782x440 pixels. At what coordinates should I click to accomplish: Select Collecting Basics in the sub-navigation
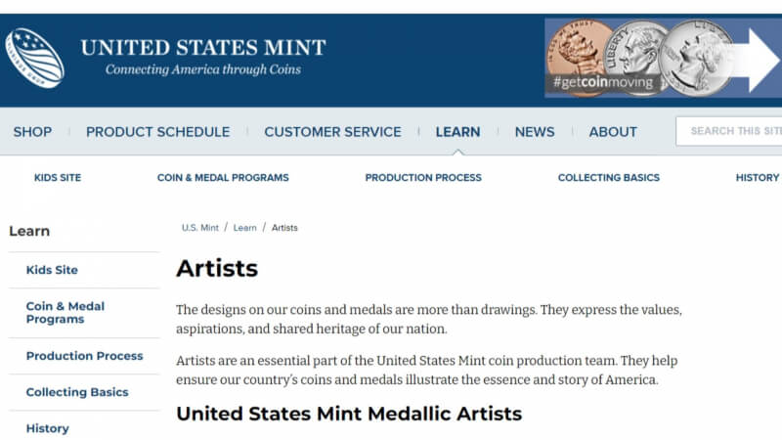tap(608, 178)
